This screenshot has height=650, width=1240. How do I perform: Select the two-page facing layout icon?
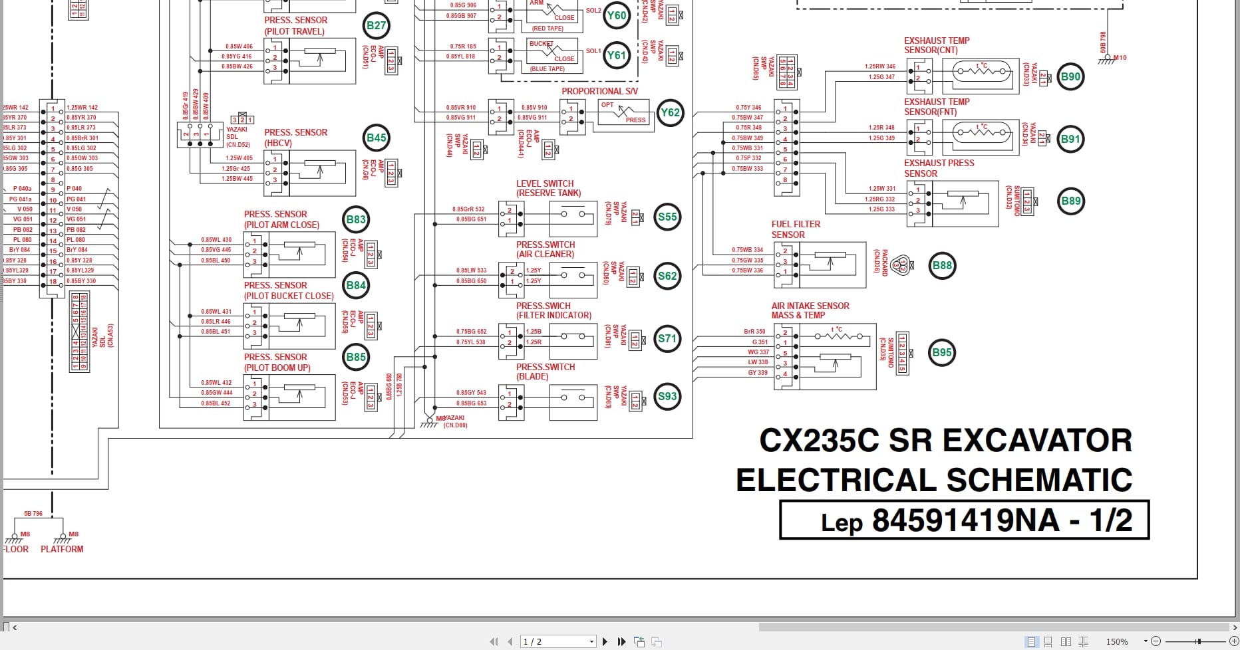click(1066, 641)
